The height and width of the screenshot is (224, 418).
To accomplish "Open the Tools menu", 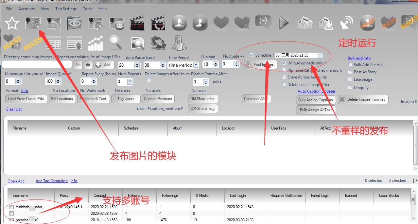I will tap(87, 9).
